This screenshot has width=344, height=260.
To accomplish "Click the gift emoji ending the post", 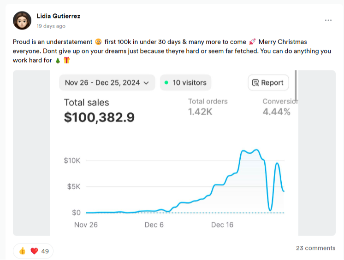I will click(67, 60).
